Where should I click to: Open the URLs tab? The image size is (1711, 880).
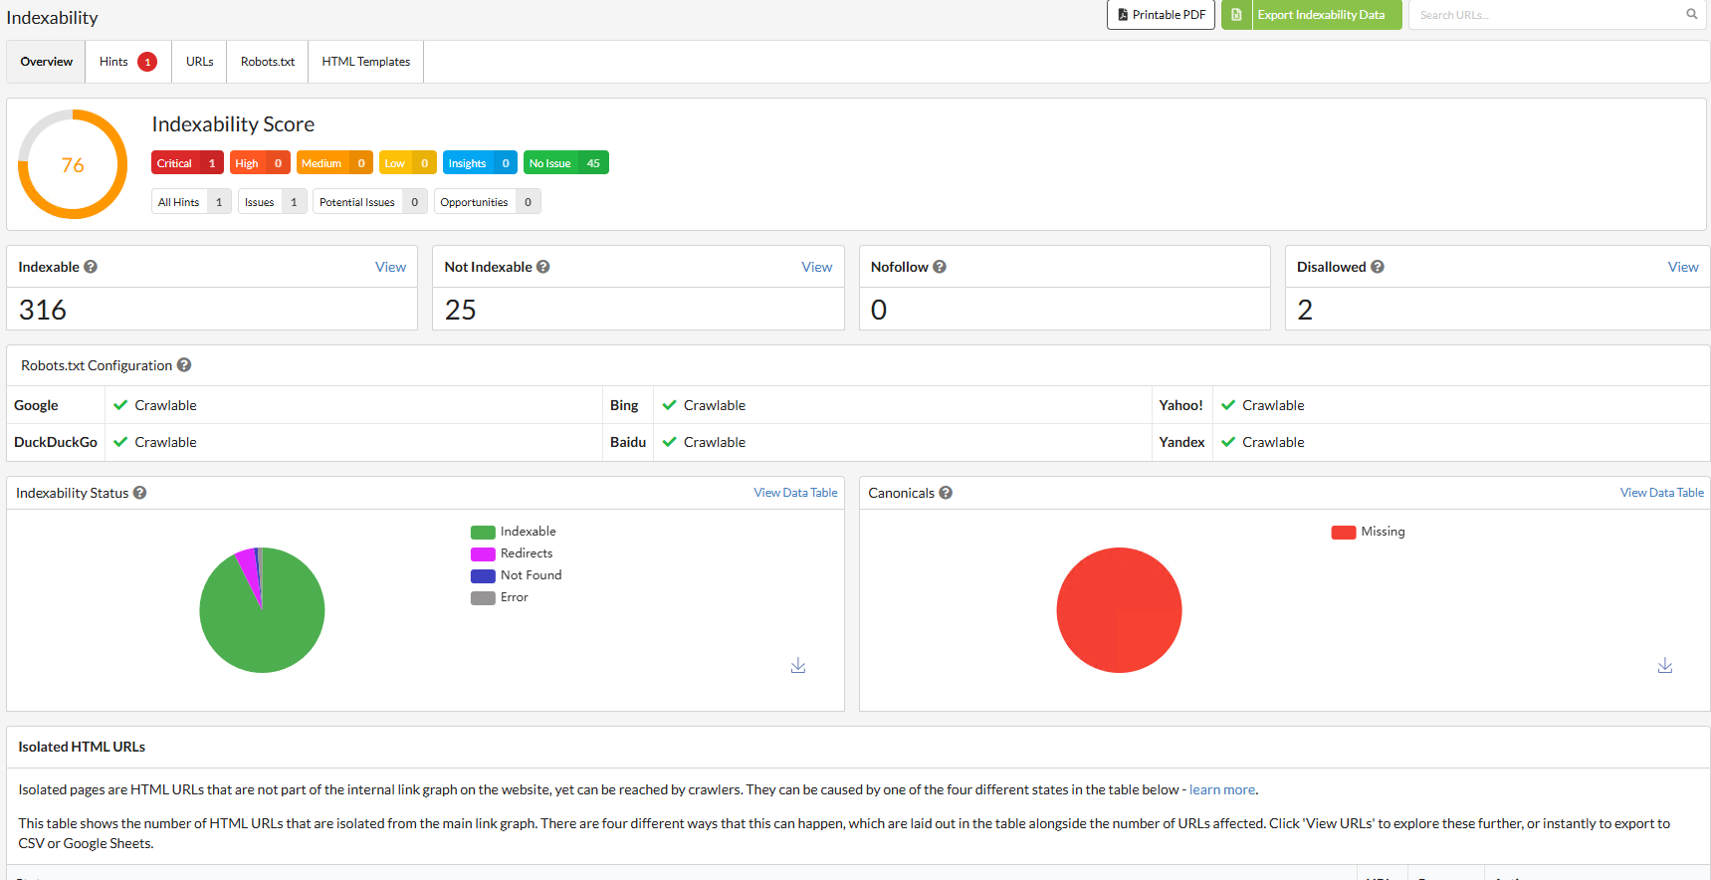click(x=199, y=62)
